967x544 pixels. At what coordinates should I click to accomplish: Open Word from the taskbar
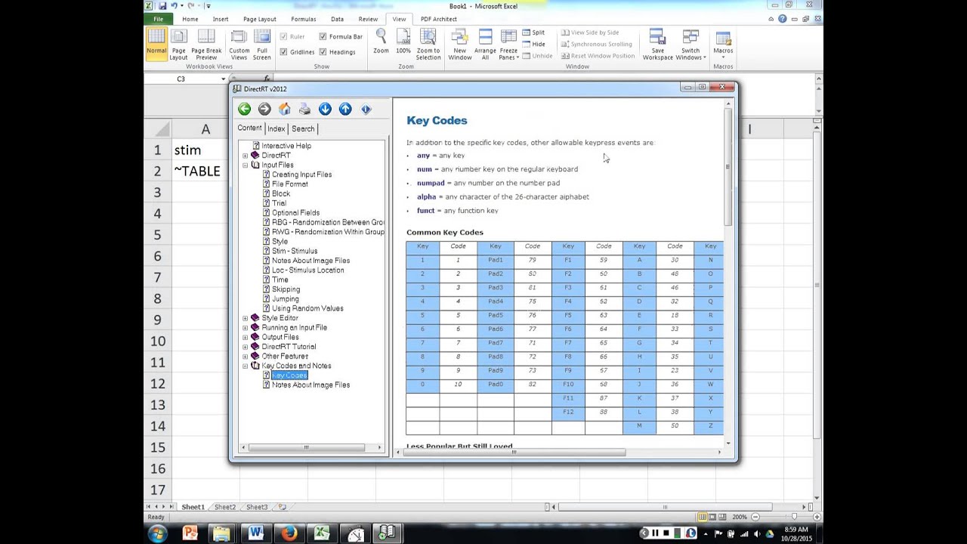tap(255, 533)
